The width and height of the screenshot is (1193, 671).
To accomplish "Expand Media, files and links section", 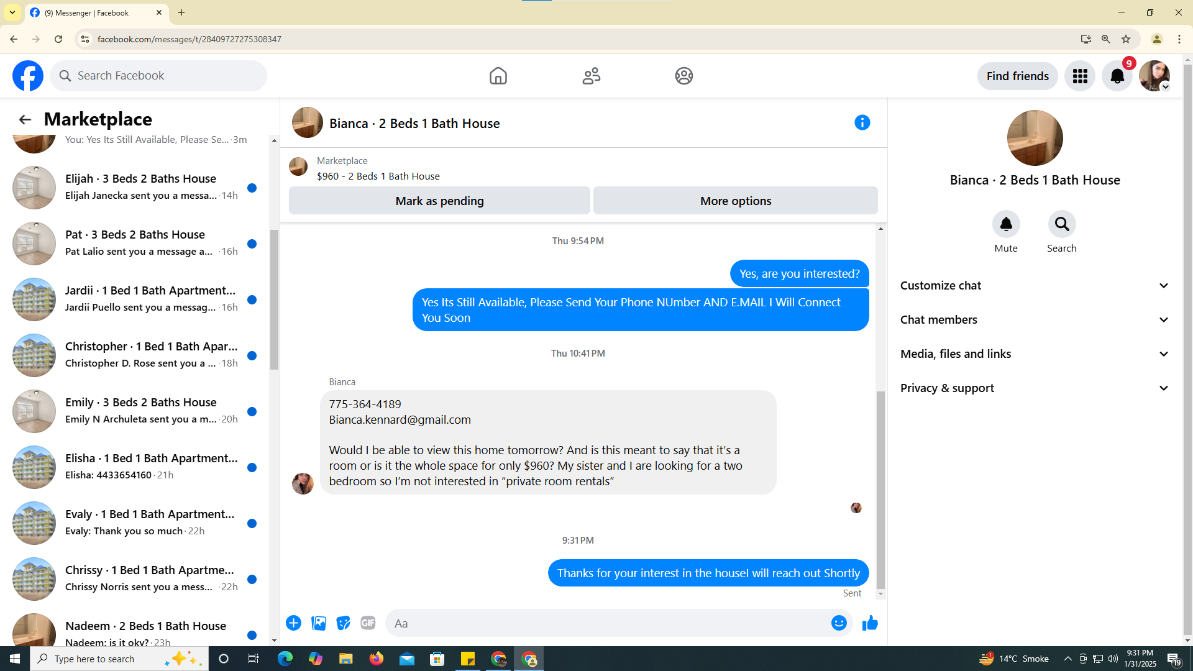I will [x=1035, y=354].
